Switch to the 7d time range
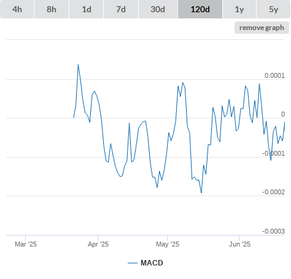The image size is (291, 279). click(121, 9)
